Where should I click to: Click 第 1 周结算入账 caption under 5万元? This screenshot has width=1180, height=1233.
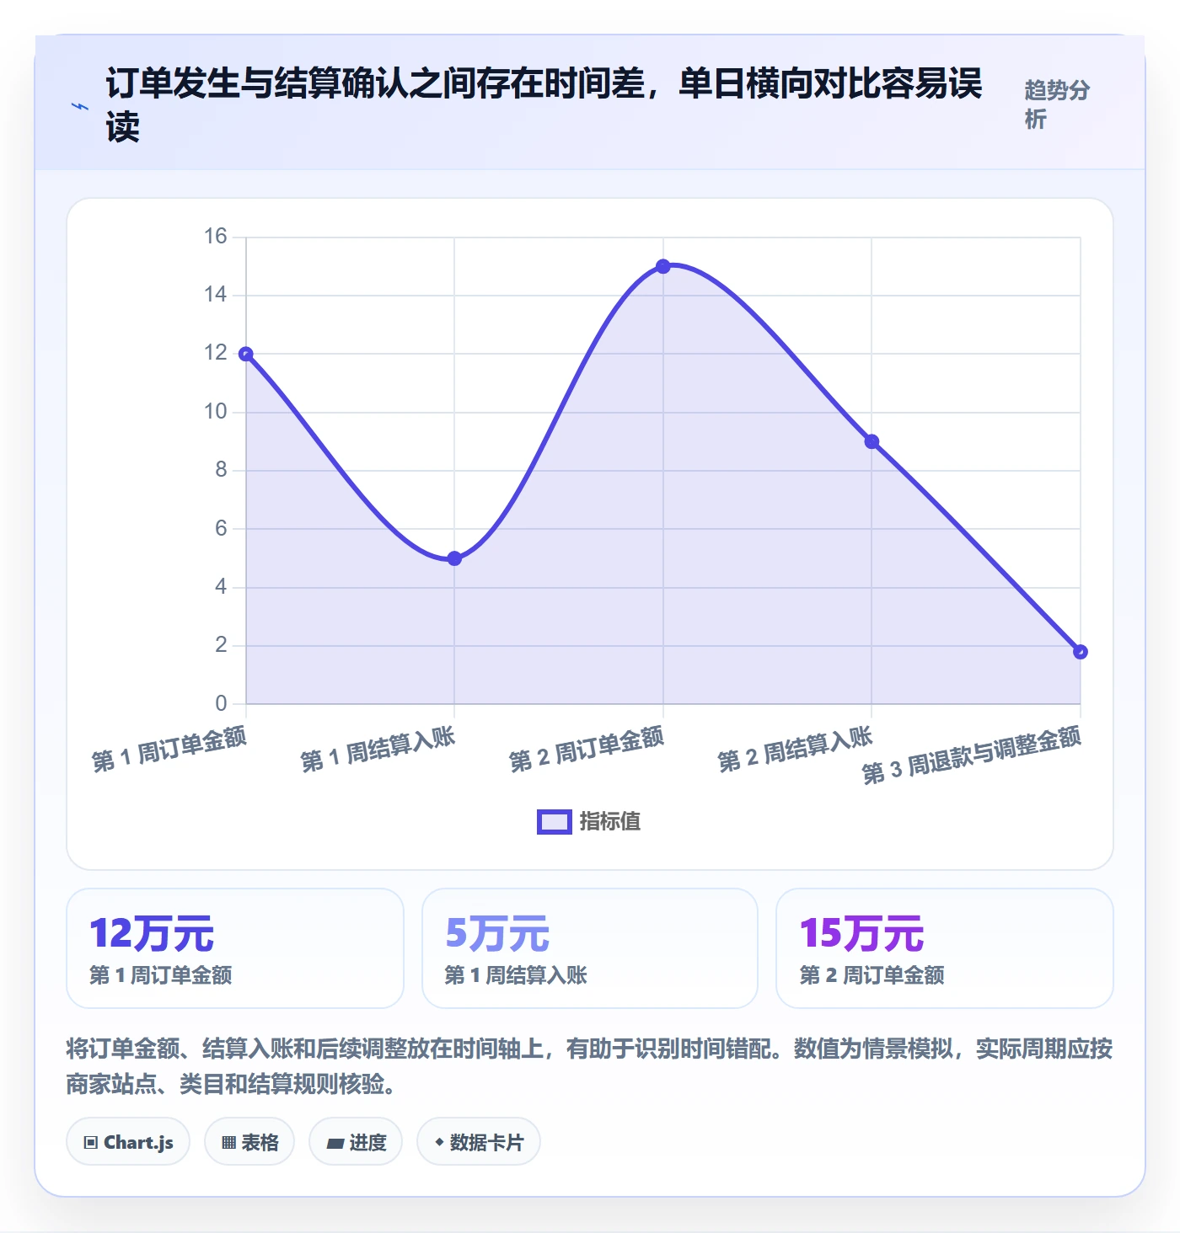click(516, 975)
